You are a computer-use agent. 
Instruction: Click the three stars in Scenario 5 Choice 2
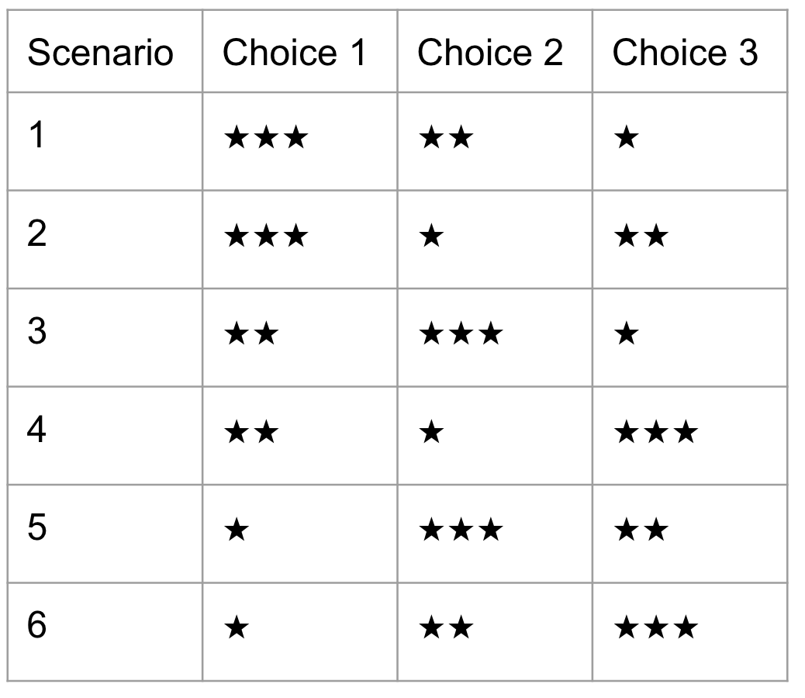[x=461, y=529]
